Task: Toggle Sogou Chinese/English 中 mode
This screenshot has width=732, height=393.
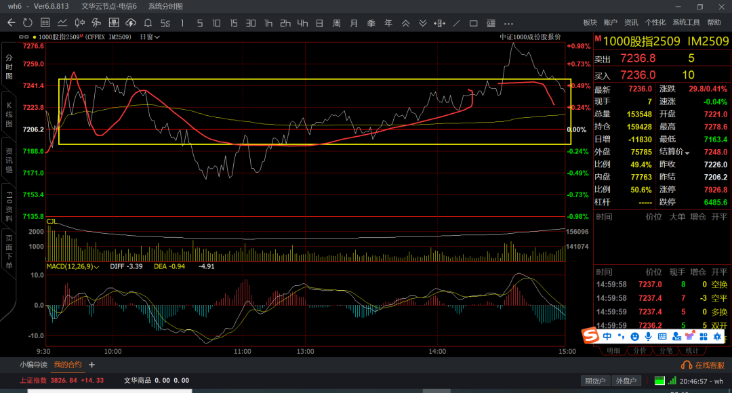Action: click(x=607, y=337)
